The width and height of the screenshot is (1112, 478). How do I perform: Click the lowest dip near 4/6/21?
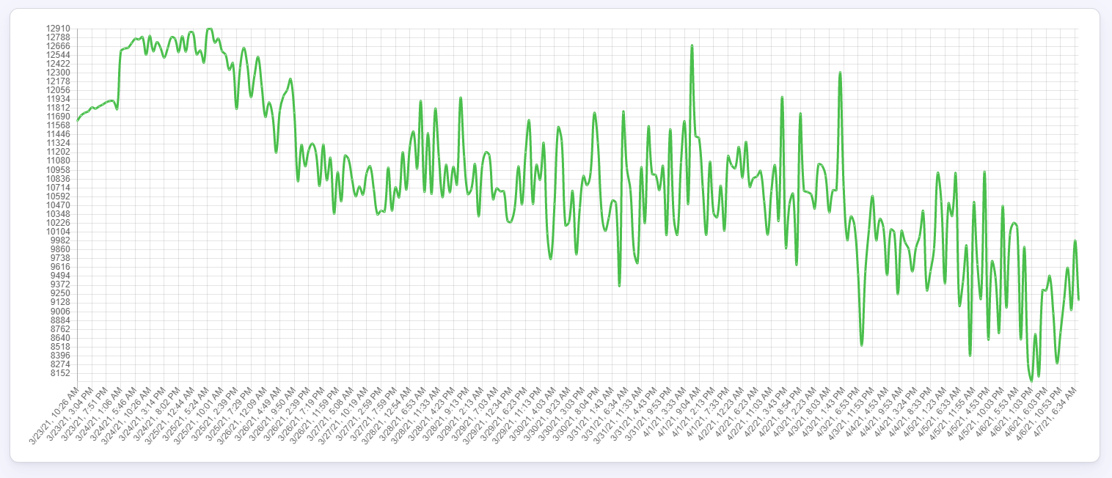coord(1031,380)
